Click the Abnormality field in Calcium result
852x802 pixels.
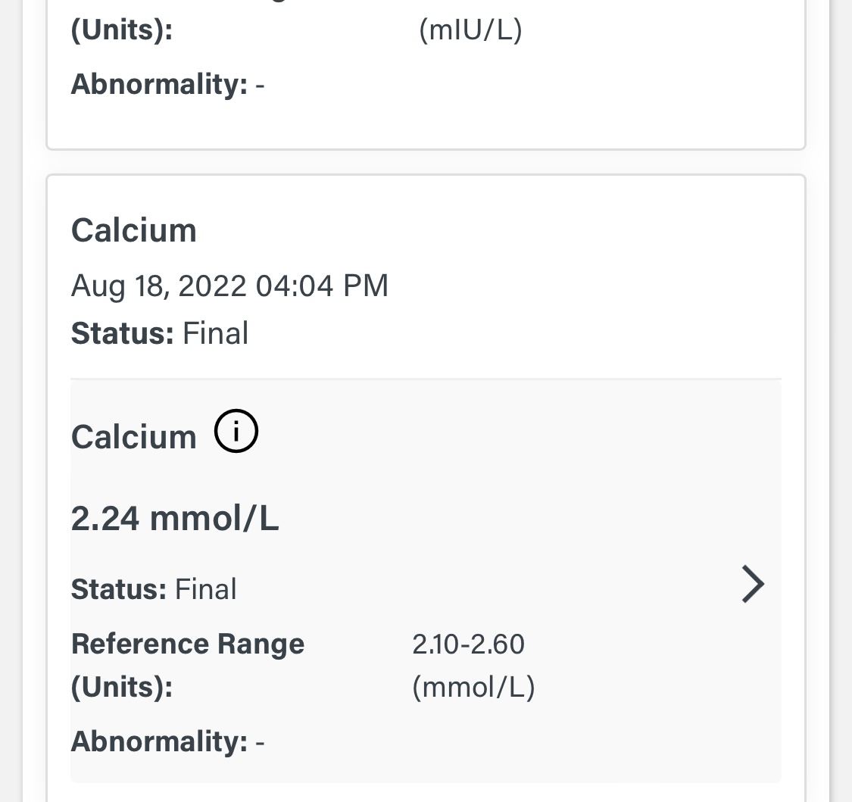(x=167, y=741)
